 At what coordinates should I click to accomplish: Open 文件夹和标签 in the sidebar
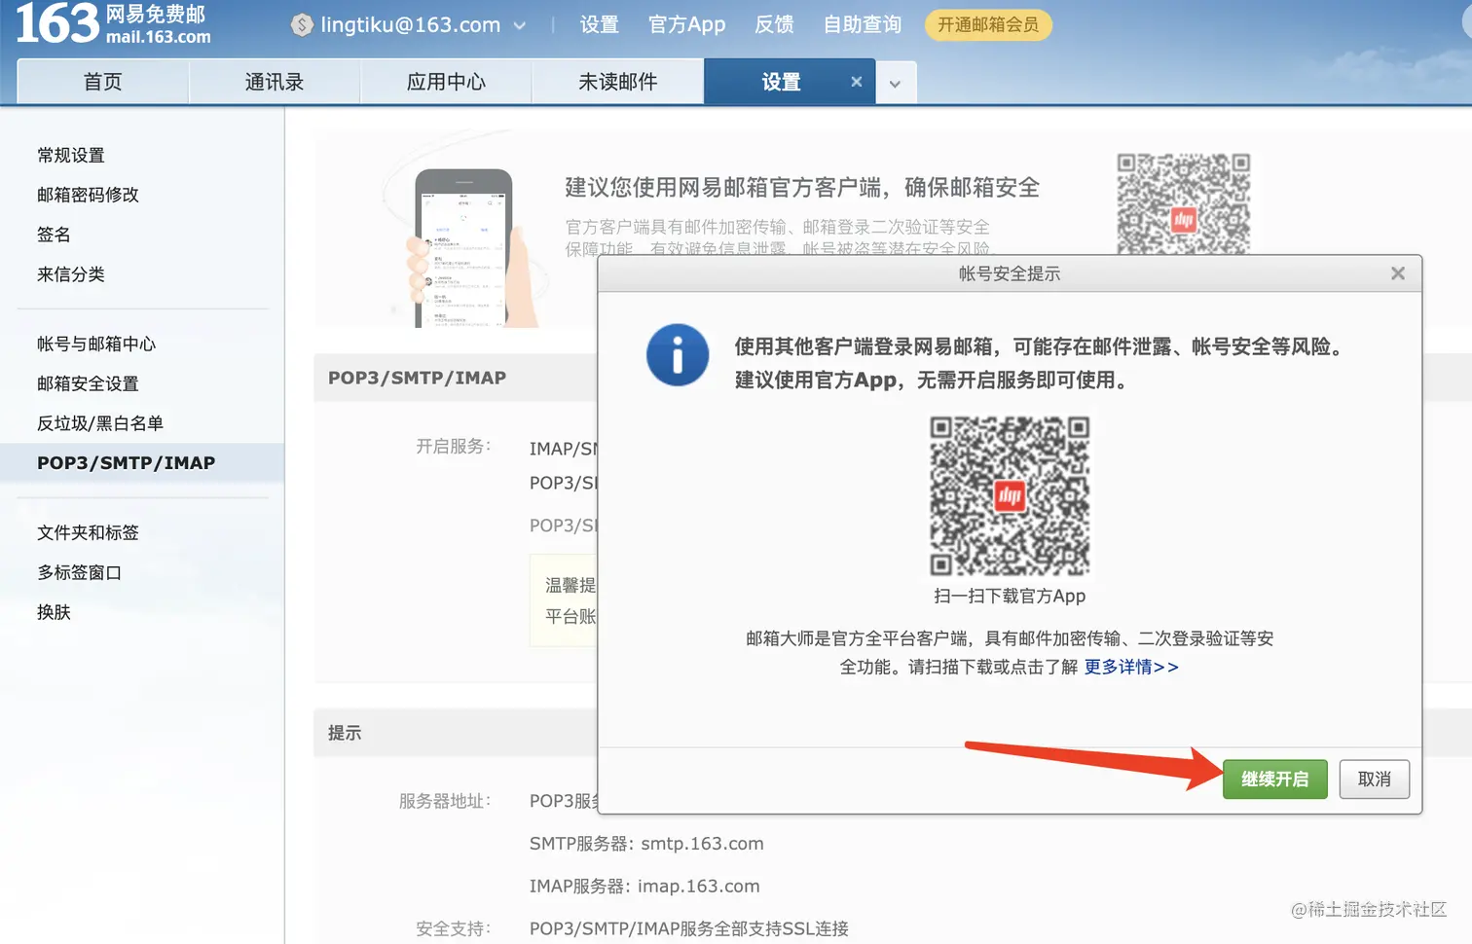88,532
